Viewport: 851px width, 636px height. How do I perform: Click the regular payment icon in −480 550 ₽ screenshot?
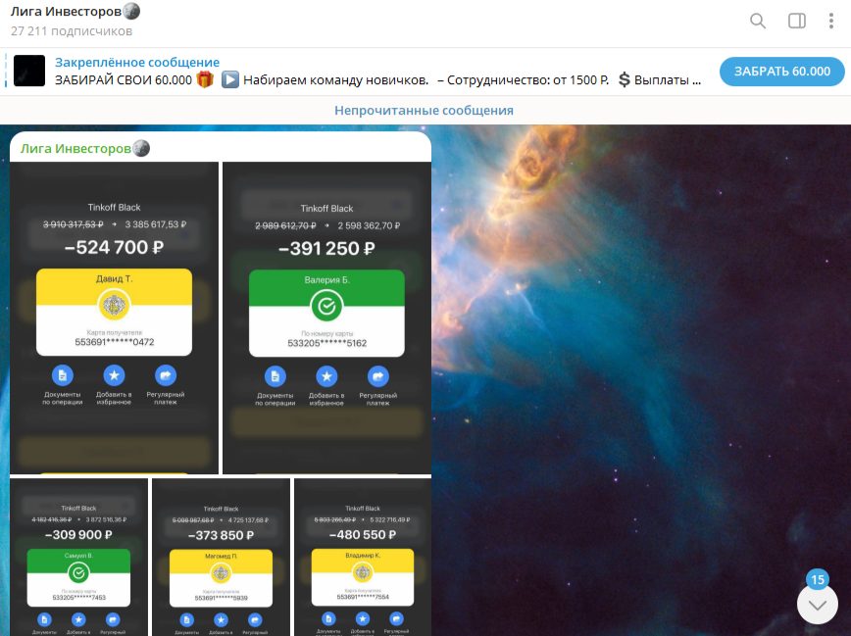(397, 619)
